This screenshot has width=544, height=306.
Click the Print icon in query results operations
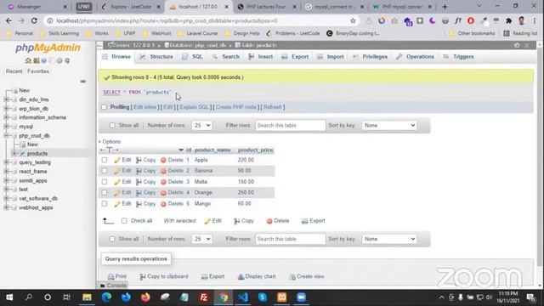point(111,276)
